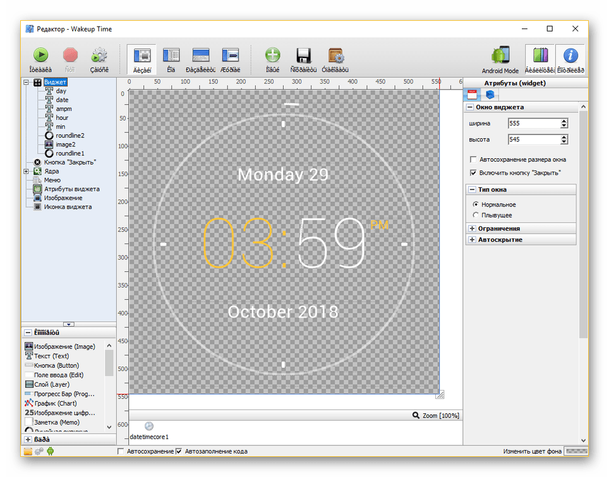
Task: Click the small Android icon in status bar
Action: point(51,451)
